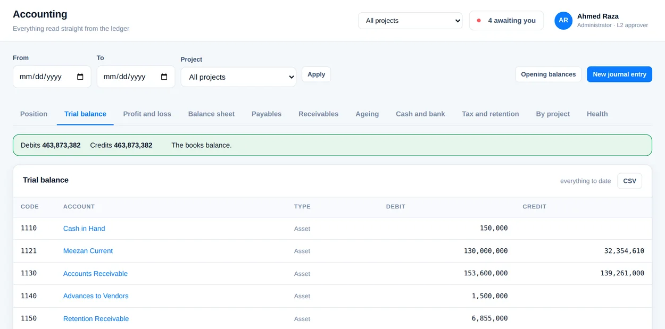Open the Meezan Current account link

point(88,251)
